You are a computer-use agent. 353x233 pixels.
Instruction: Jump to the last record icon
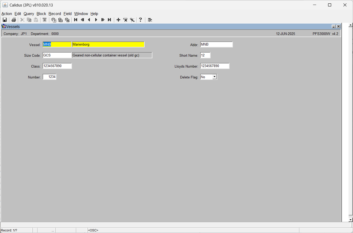click(110, 20)
